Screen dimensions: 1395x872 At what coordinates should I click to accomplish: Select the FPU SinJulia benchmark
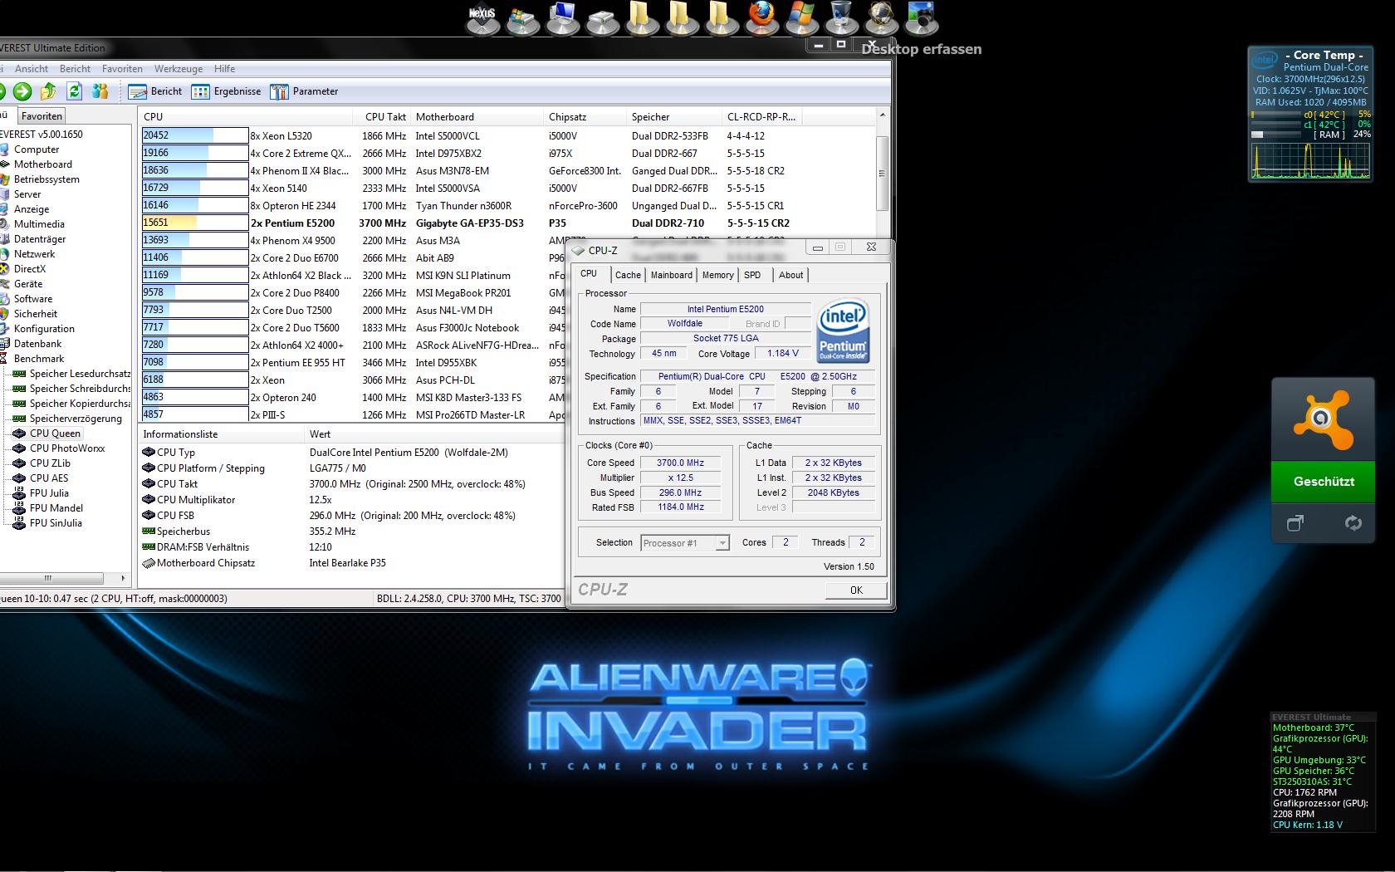pos(56,523)
